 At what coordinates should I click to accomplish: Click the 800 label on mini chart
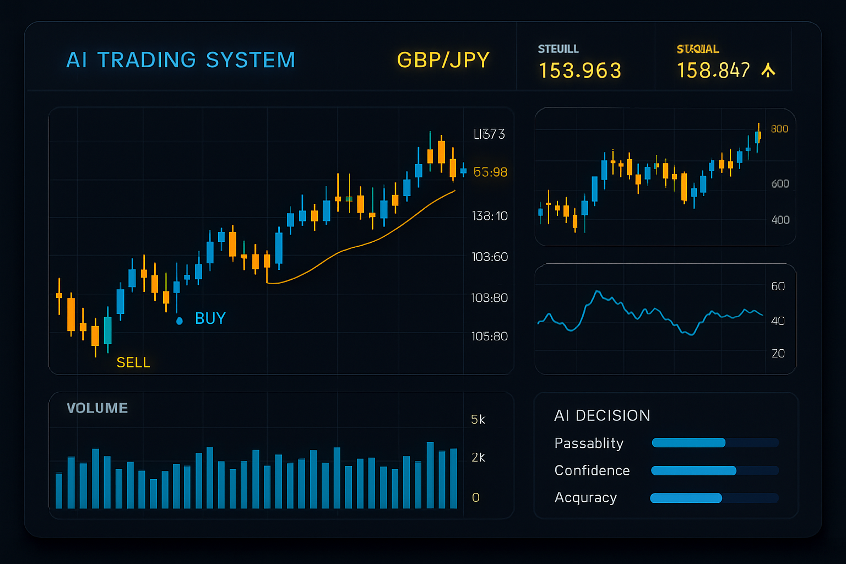779,129
